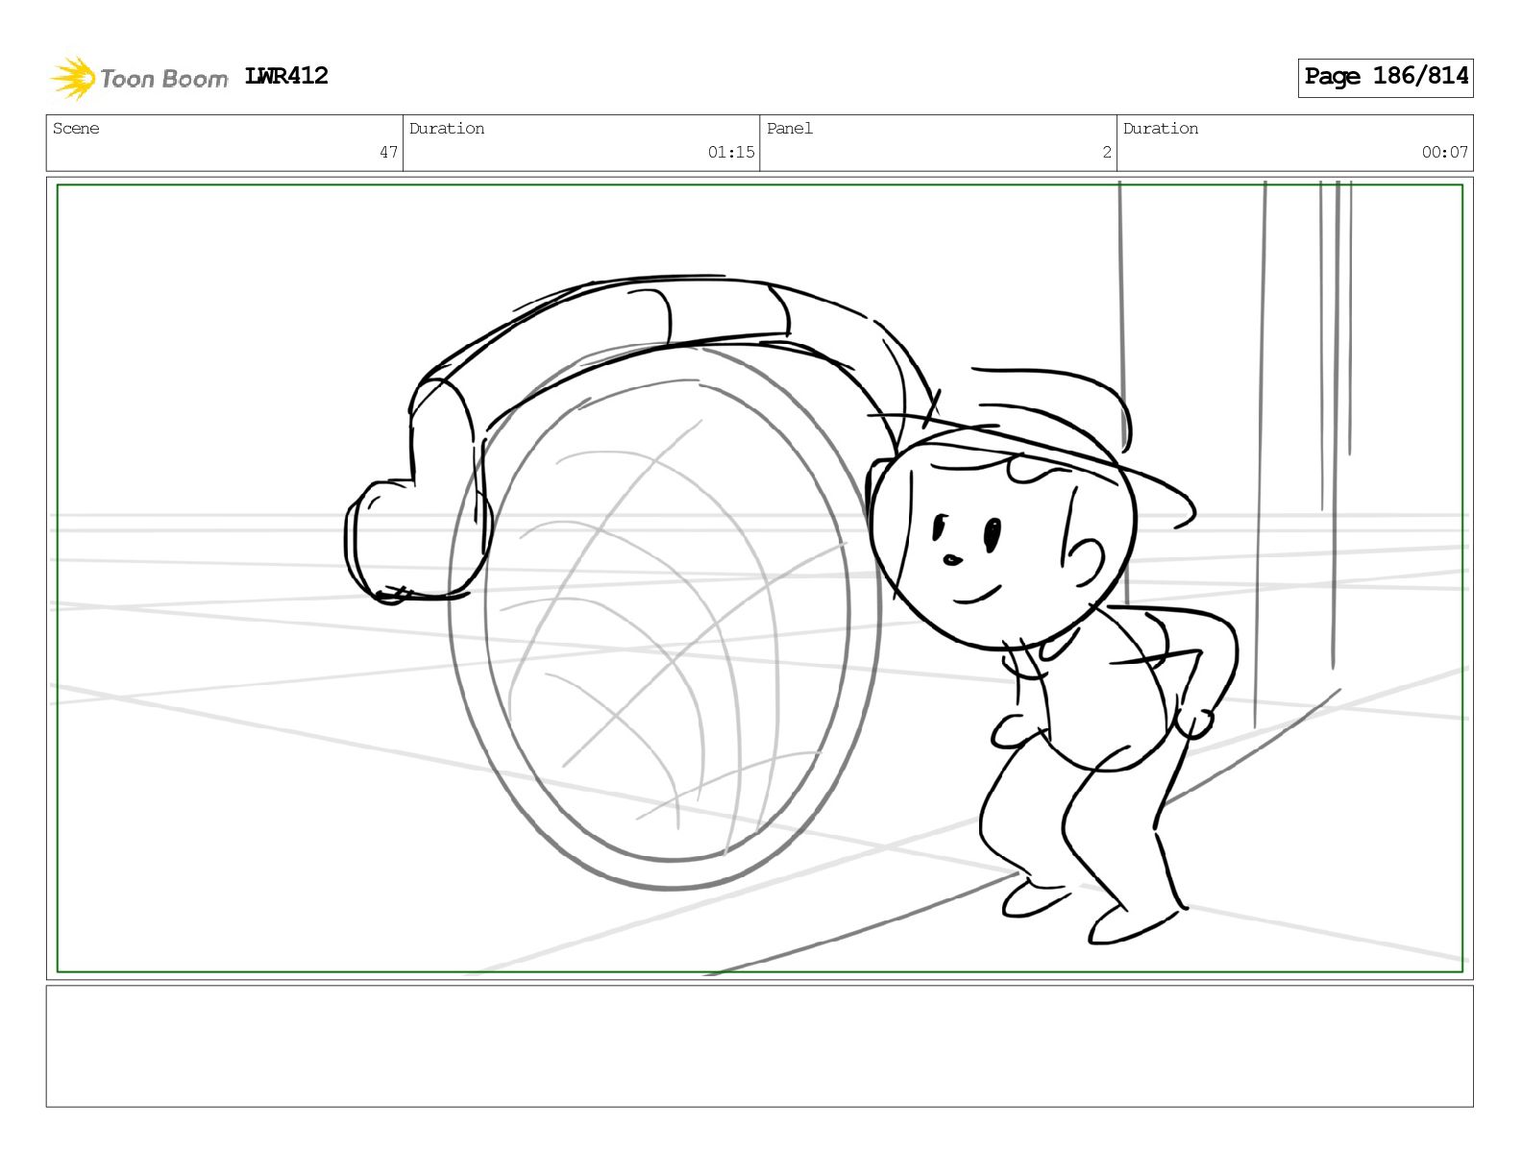Select the Scene header label
This screenshot has width=1522, height=1176.
[x=76, y=129]
